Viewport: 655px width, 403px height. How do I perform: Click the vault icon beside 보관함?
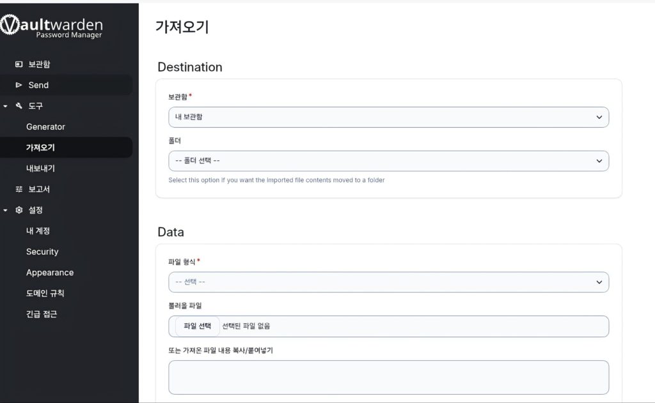point(19,65)
